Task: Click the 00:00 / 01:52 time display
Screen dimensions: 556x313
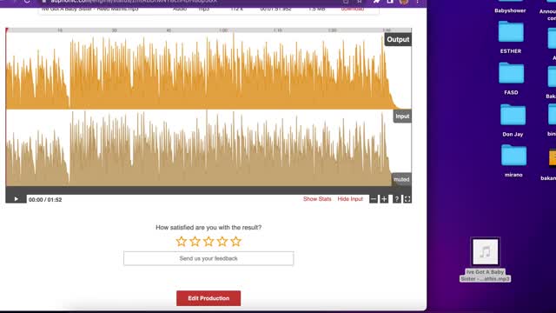Action: [45, 200]
